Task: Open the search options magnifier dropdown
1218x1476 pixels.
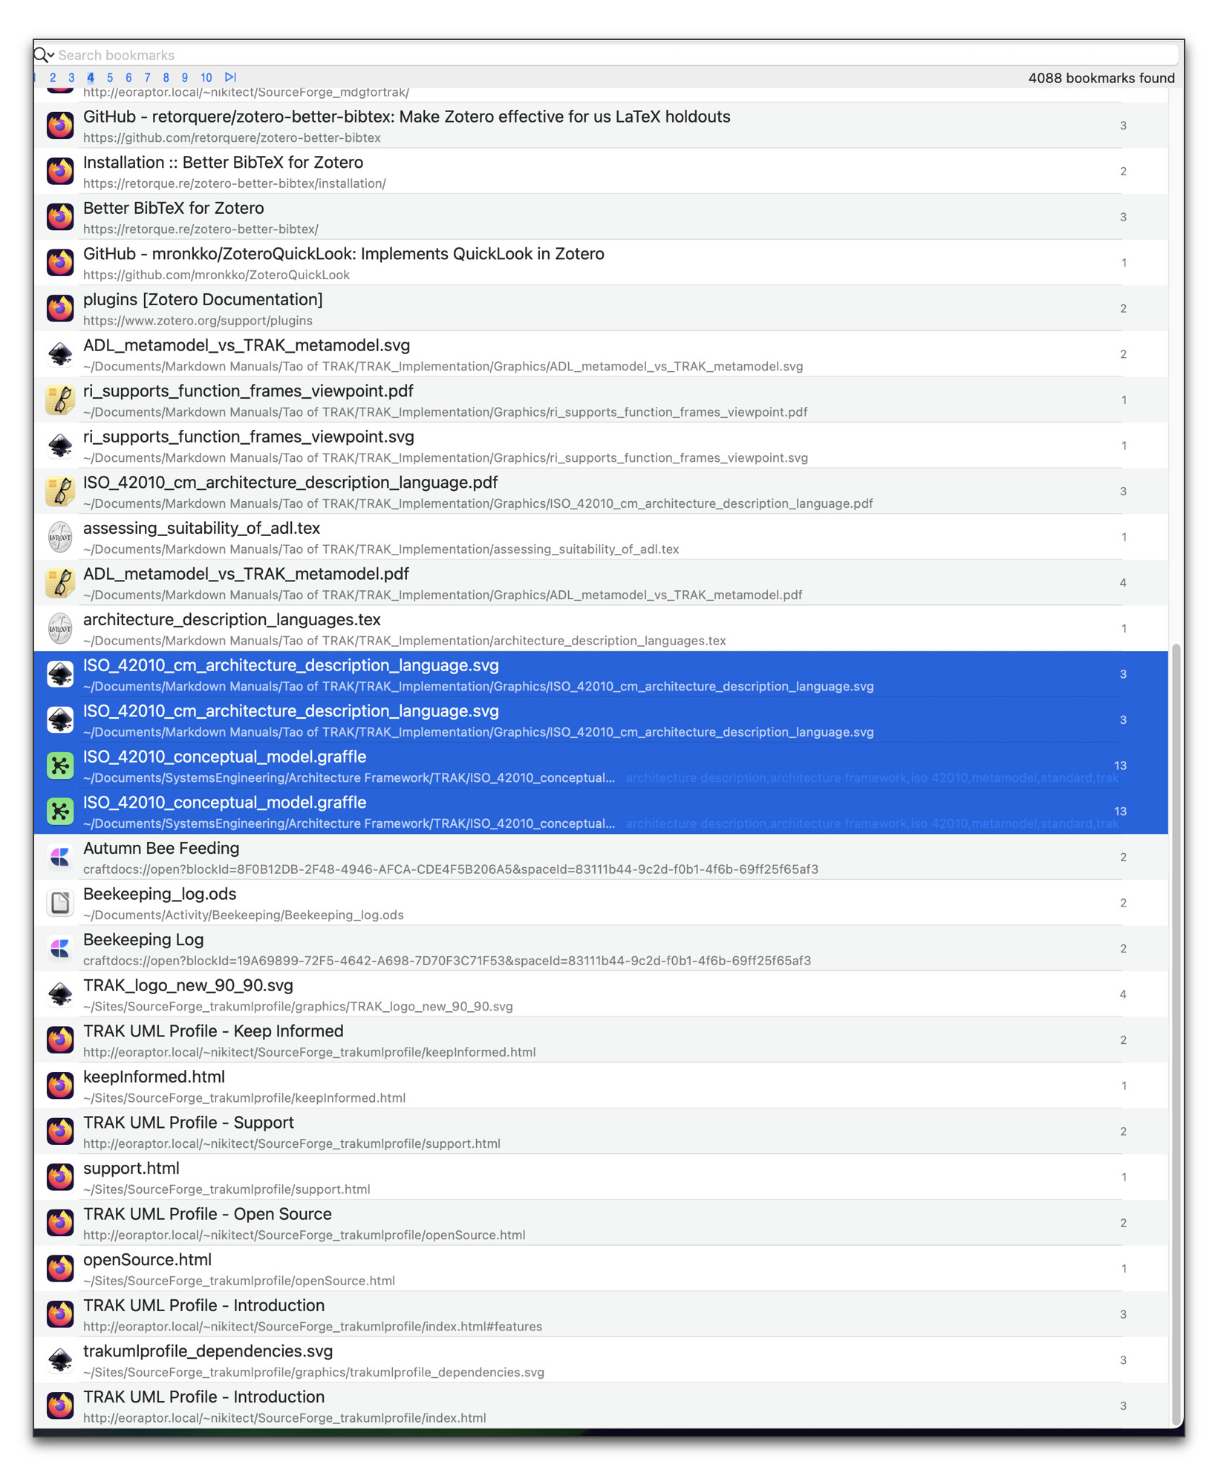Action: pos(44,55)
